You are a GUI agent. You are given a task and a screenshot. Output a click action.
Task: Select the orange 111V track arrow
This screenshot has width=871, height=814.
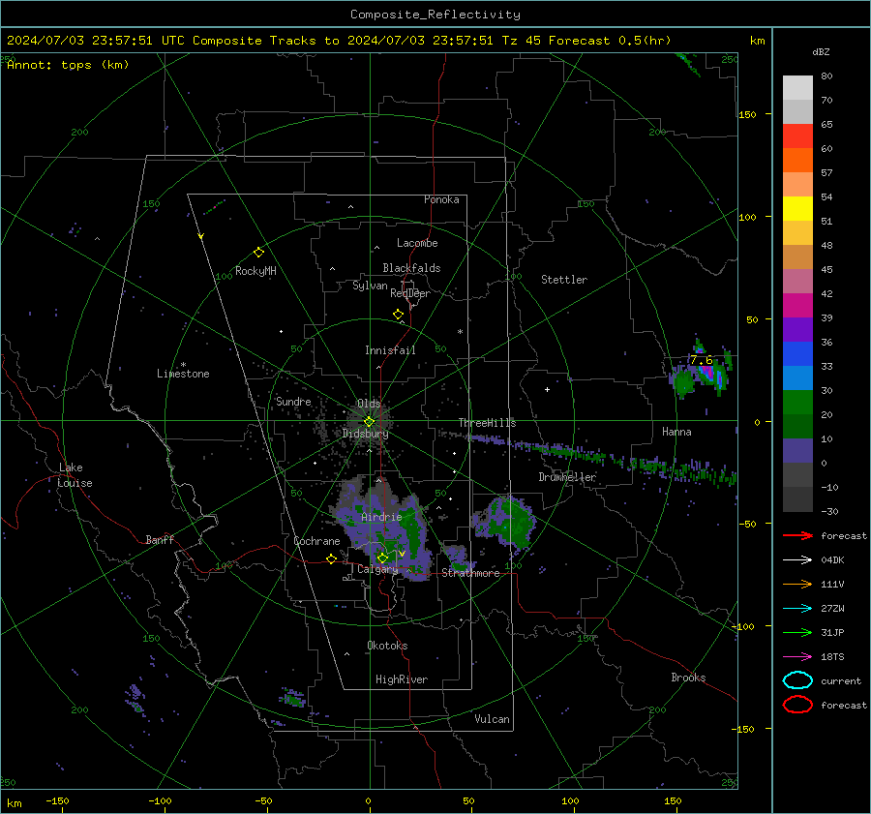click(797, 584)
